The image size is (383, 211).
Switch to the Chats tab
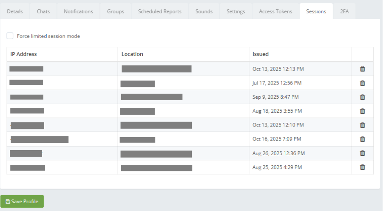click(43, 11)
